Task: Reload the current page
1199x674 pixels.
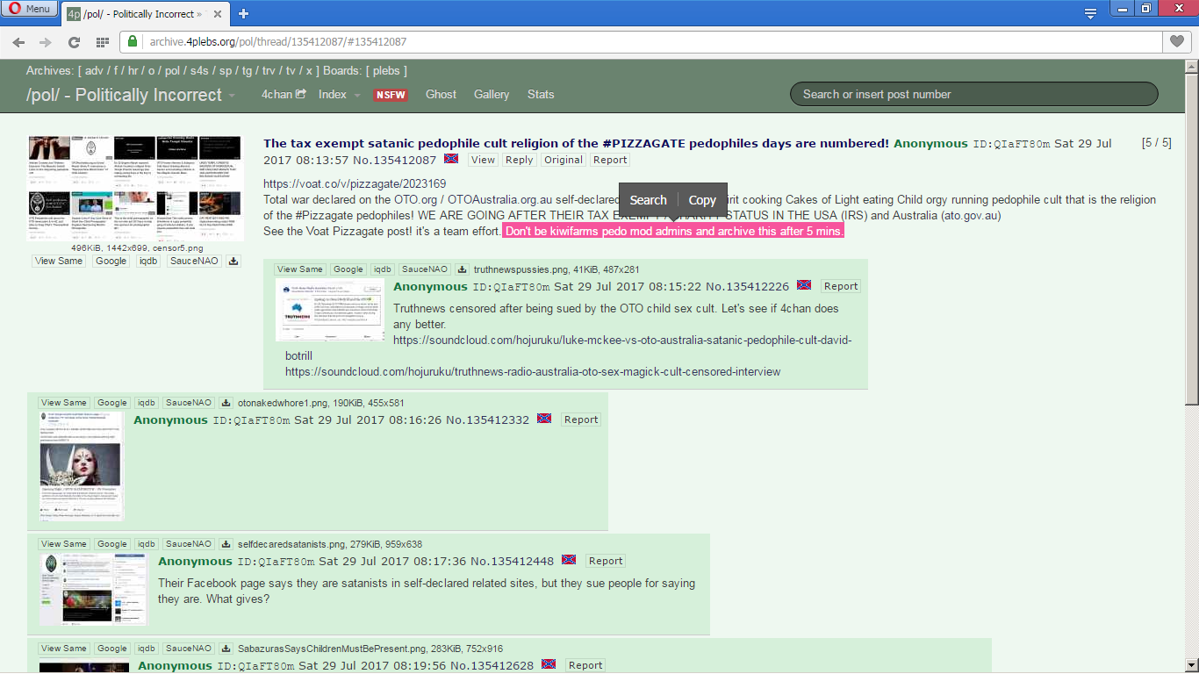Action: pos(74,41)
